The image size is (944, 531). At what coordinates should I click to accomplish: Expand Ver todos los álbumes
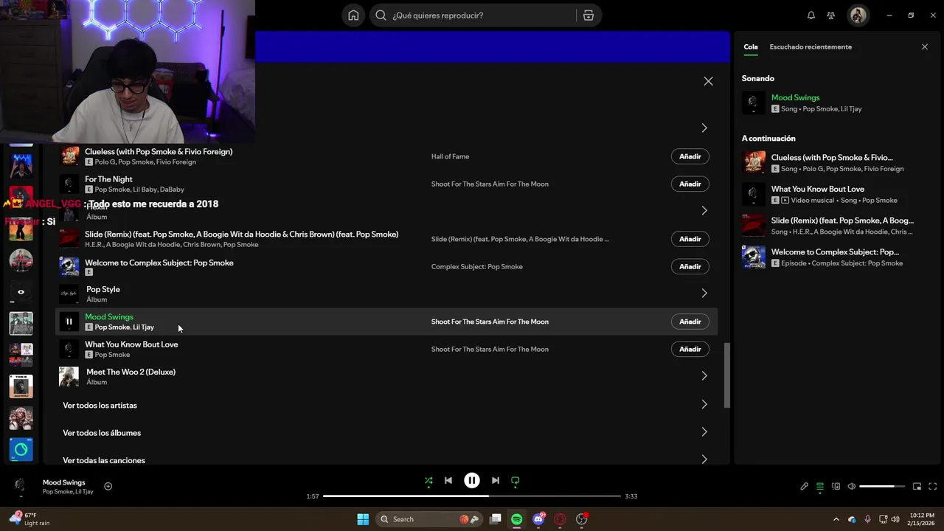pyautogui.click(x=704, y=432)
